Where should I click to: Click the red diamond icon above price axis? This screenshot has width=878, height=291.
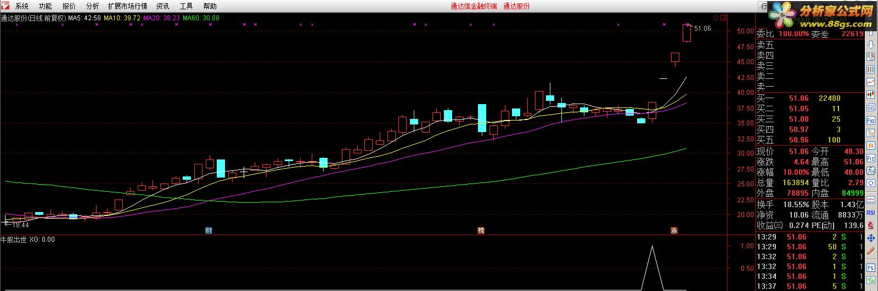point(716,18)
